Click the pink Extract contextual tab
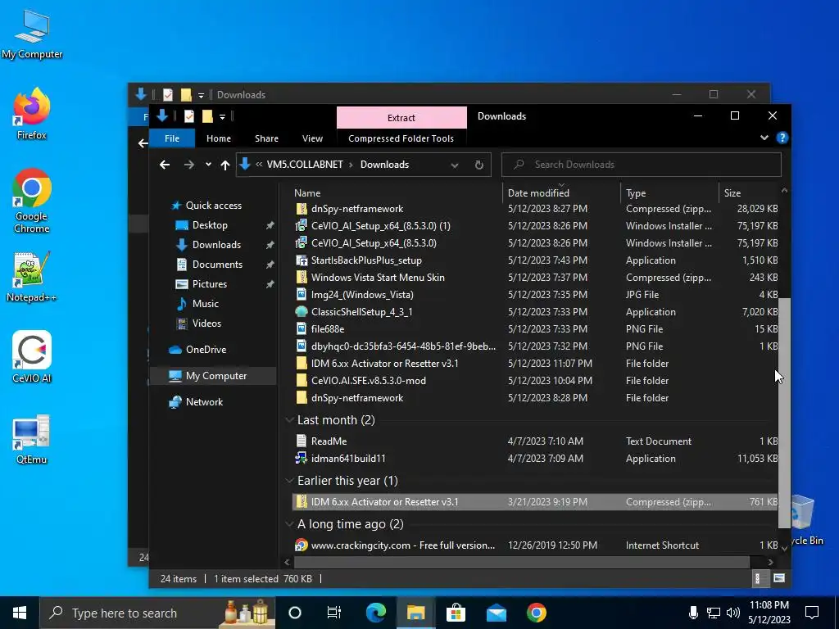This screenshot has height=629, width=839. click(x=401, y=118)
